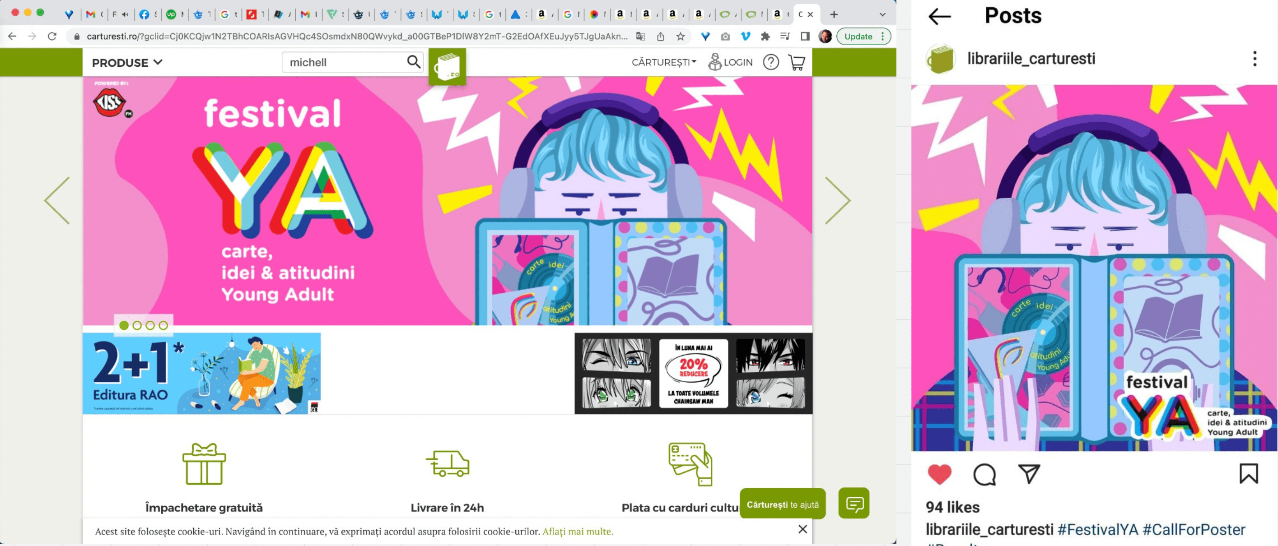Expand the PRODUSE dropdown menu
The height and width of the screenshot is (546, 1278).
[x=127, y=62]
